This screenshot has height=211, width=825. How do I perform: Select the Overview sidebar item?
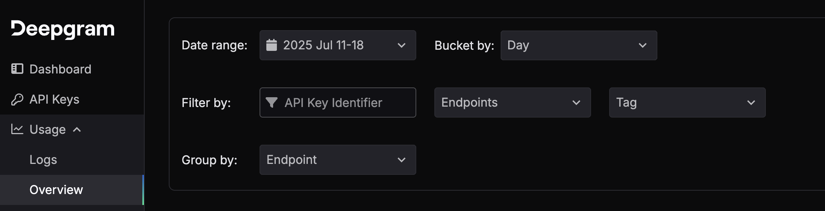tap(56, 190)
